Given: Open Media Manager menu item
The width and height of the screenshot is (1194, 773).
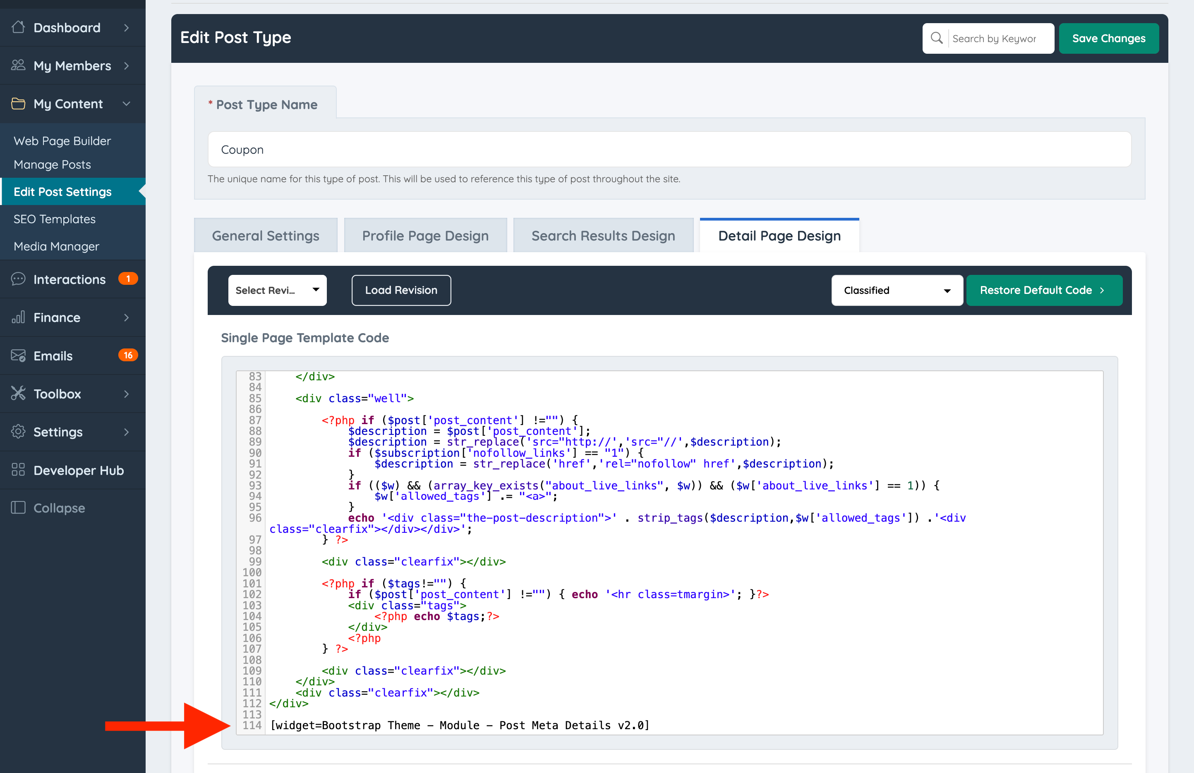Looking at the screenshot, I should tap(56, 246).
